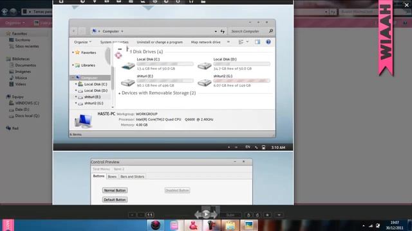This screenshot has width=412, height=231.
Task: Select Bibliotecas in background Explorer sidebar
Action: pyautogui.click(x=21, y=59)
